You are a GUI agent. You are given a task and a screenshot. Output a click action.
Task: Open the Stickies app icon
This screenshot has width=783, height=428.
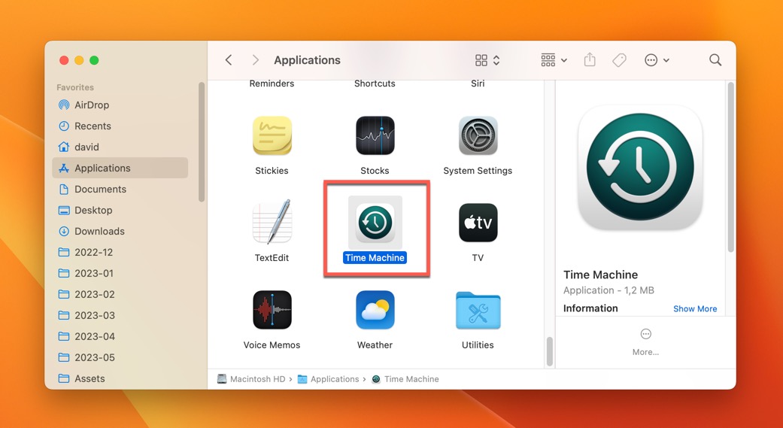coord(272,136)
